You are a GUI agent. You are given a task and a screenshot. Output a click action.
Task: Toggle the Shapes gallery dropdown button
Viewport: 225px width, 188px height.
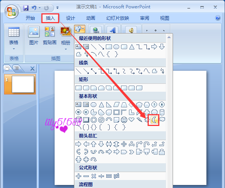(x=80, y=29)
